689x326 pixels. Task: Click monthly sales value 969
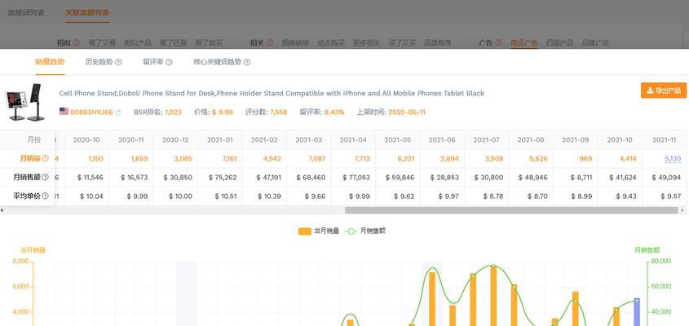click(x=585, y=159)
